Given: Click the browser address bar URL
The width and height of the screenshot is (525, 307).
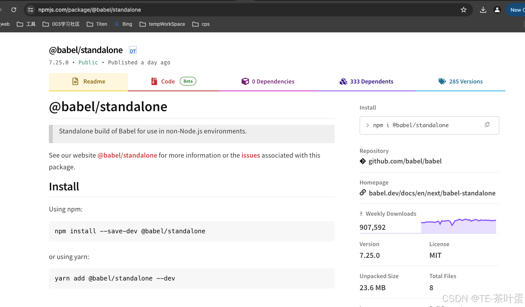Looking at the screenshot, I should [90, 10].
